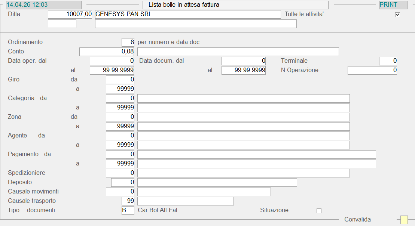Image resolution: width=415 pixels, height=226 pixels.
Task: Click the Conto input field
Action: 107,52
